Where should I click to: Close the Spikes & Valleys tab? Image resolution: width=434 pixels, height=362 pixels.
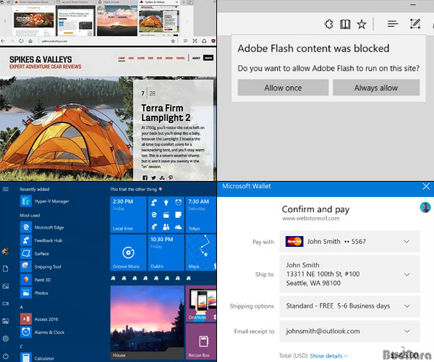[176, 2]
